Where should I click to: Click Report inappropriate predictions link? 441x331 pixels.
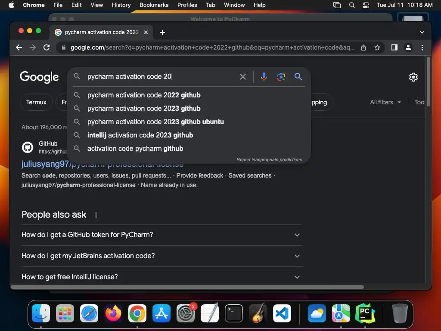[x=269, y=159]
